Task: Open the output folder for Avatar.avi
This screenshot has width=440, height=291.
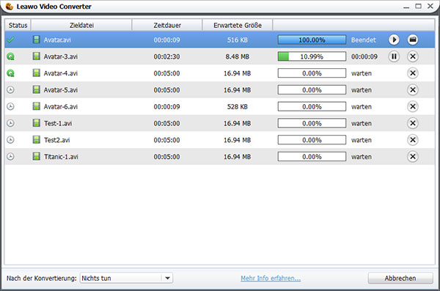Action: tap(412, 40)
